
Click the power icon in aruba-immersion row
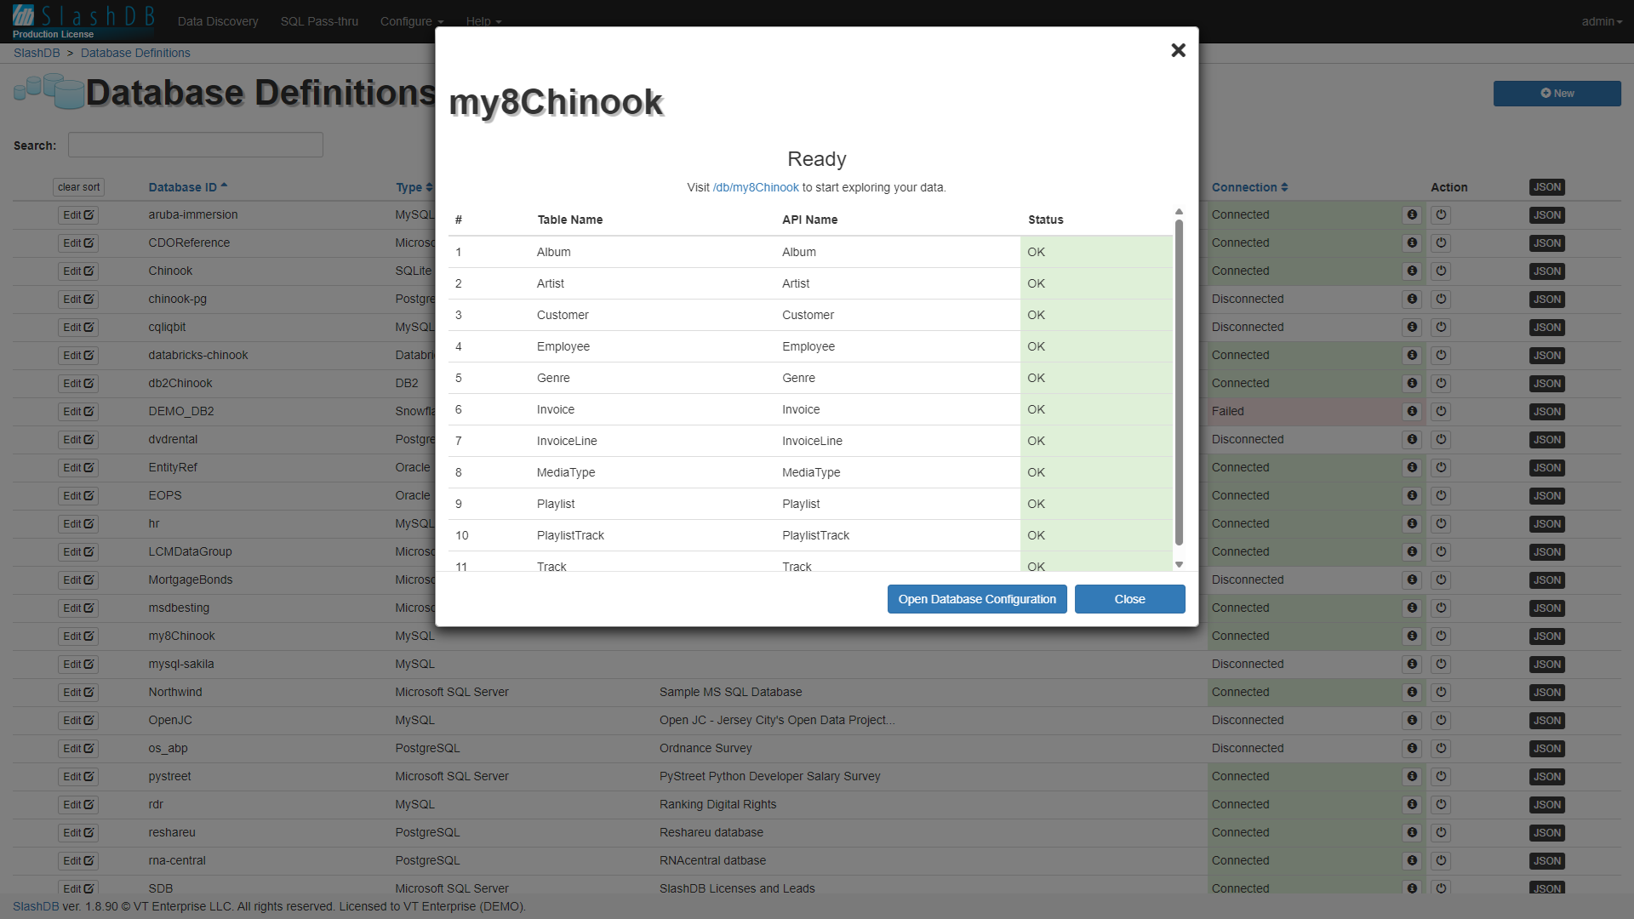click(1441, 214)
